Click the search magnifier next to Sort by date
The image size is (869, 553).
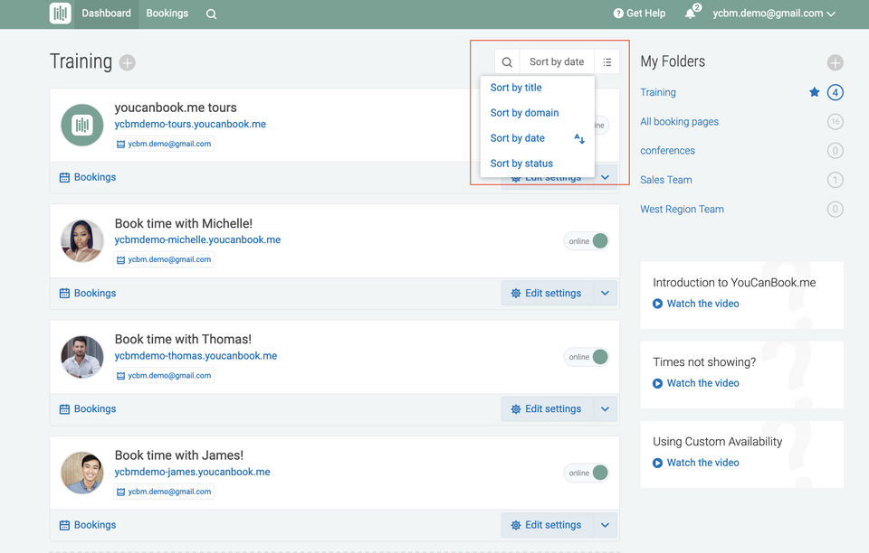pyautogui.click(x=507, y=62)
